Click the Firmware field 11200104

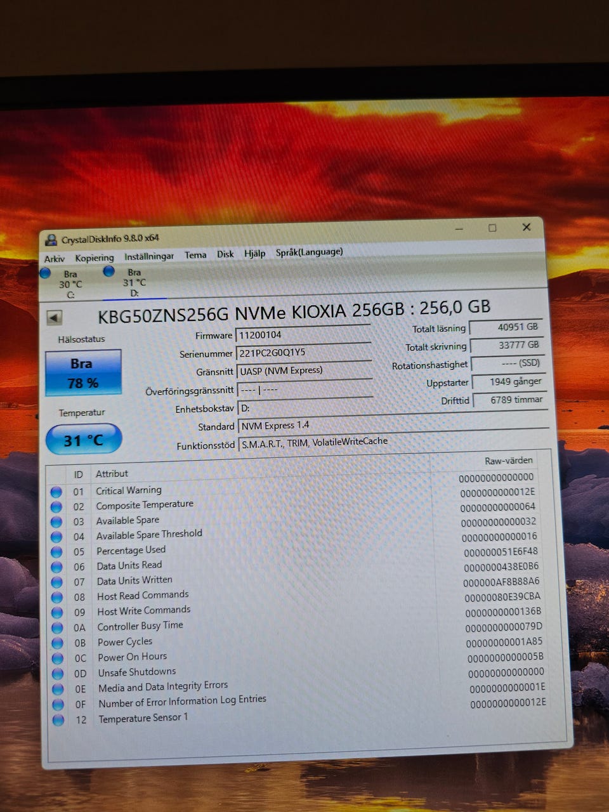coord(303,334)
